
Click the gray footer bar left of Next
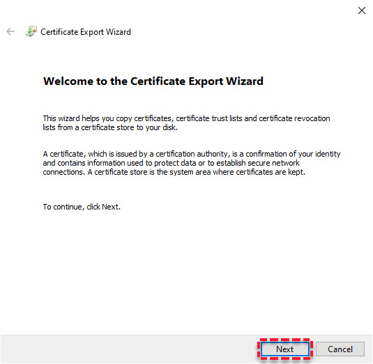point(128,349)
